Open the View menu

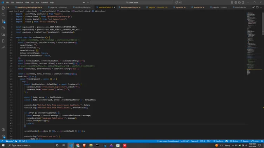click(27, 3)
